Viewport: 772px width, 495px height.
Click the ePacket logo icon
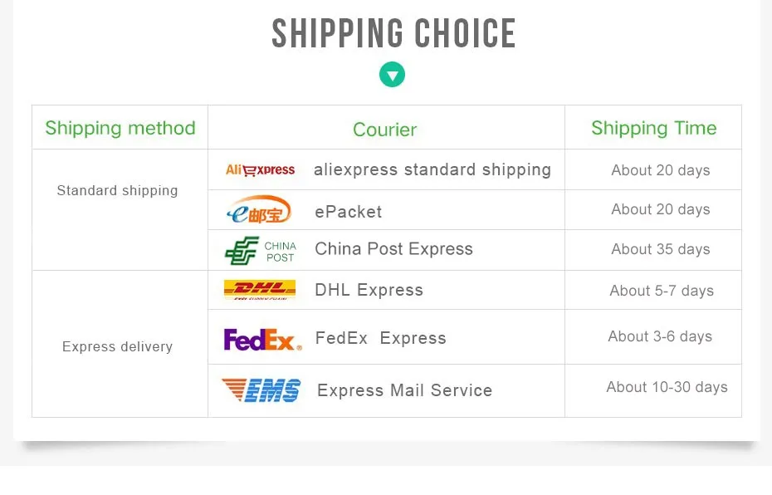(259, 210)
